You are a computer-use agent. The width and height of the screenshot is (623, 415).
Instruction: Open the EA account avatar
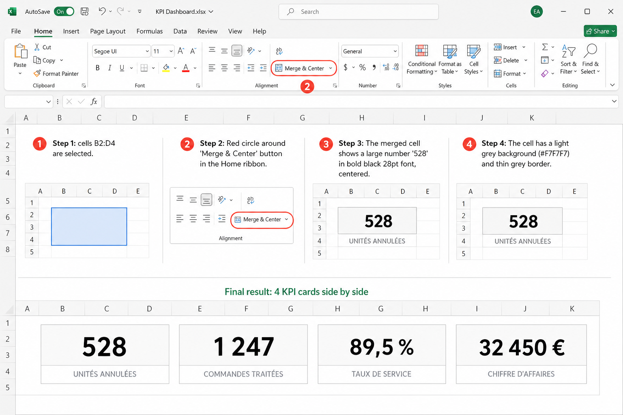pos(537,11)
